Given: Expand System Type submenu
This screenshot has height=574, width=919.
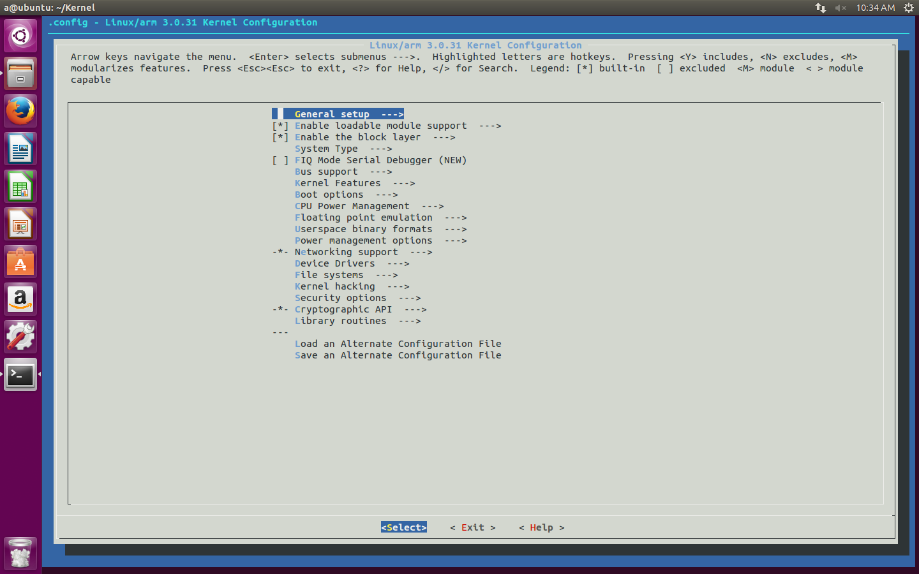Looking at the screenshot, I should (343, 149).
